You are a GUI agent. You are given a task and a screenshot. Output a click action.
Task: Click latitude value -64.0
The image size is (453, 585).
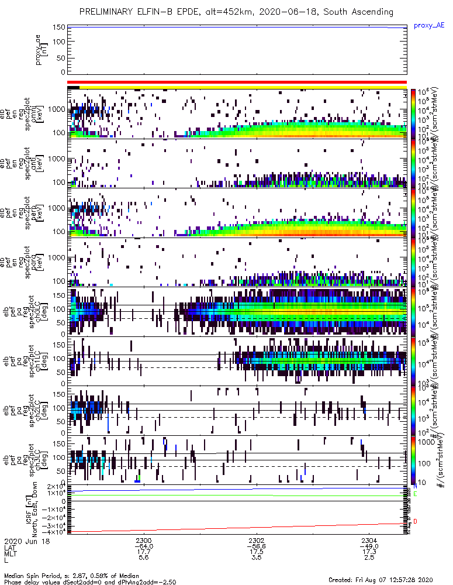point(144,546)
